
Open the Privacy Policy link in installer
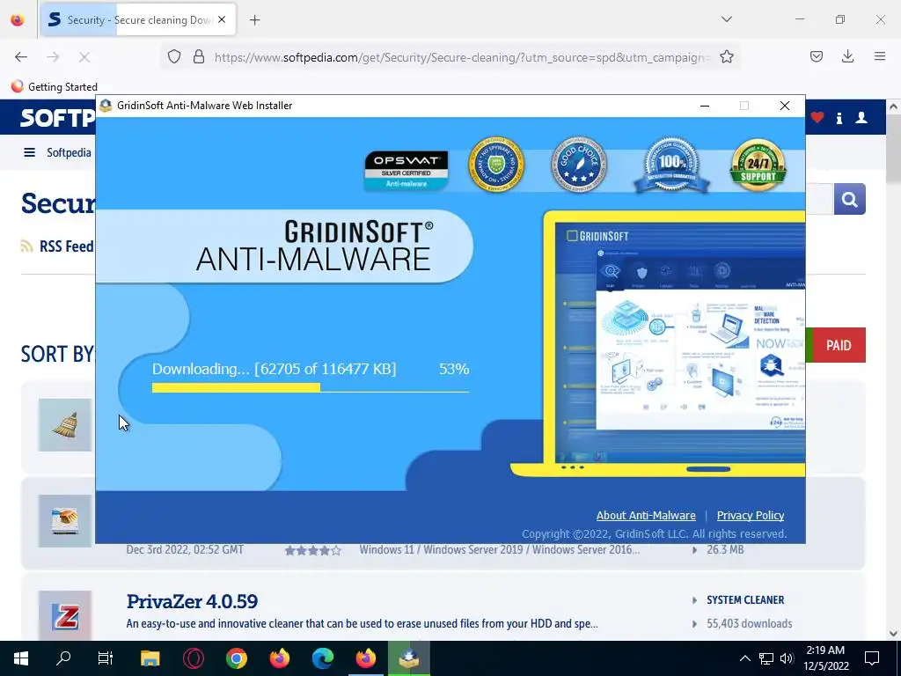click(751, 516)
